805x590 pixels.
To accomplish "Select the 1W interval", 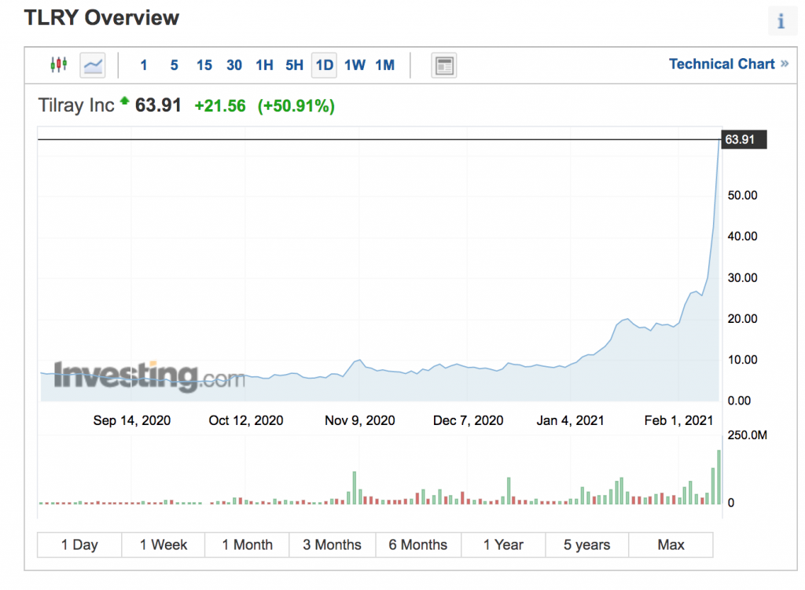I will 355,65.
